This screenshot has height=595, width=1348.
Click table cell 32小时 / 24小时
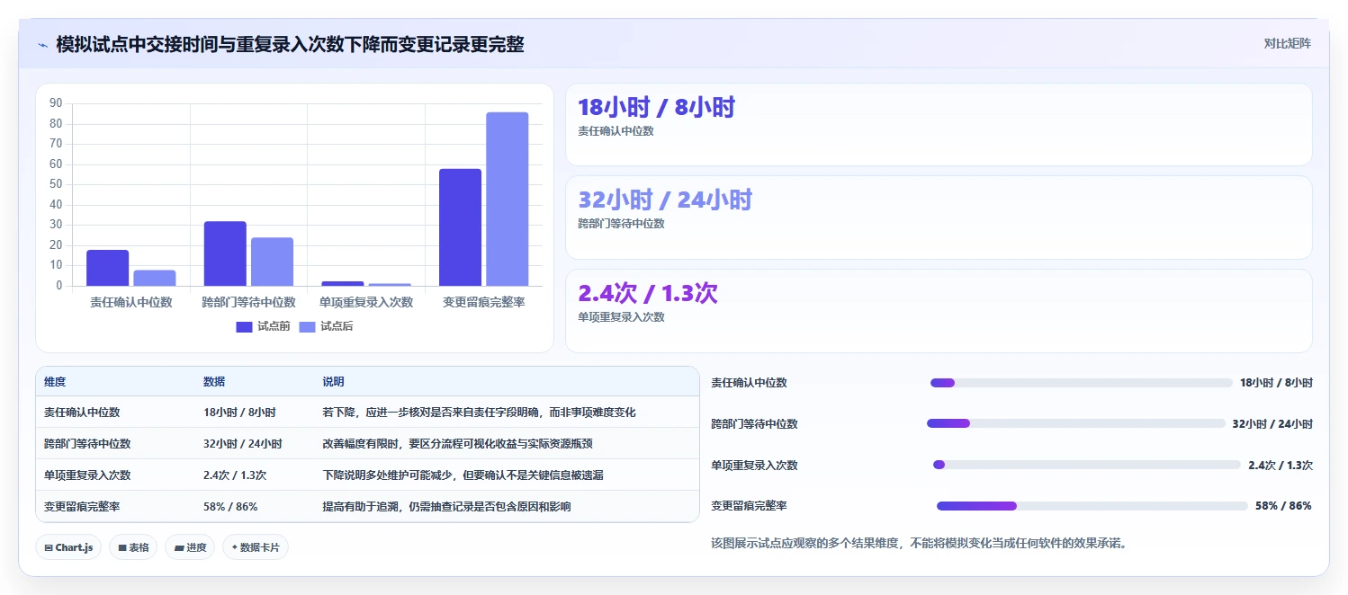click(x=243, y=444)
